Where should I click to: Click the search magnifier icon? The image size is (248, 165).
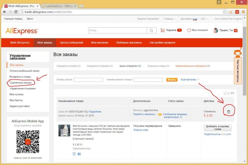tap(151, 30)
